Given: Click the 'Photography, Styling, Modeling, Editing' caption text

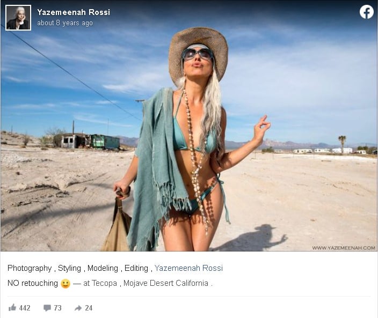Looking at the screenshot, I should tap(78, 268).
